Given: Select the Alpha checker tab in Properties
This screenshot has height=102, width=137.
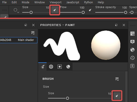Looking at the screenshot, I should [51, 67].
